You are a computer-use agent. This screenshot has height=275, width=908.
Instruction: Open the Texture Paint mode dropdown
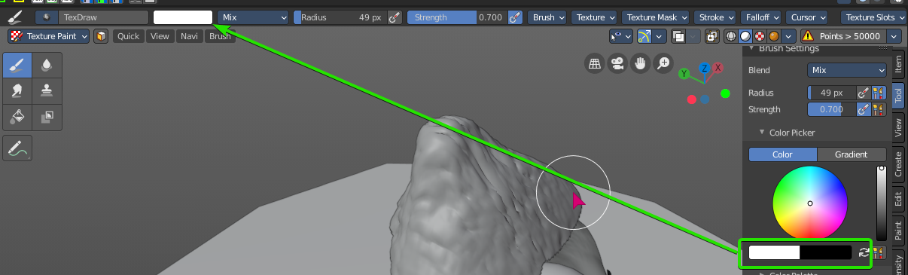pyautogui.click(x=49, y=36)
